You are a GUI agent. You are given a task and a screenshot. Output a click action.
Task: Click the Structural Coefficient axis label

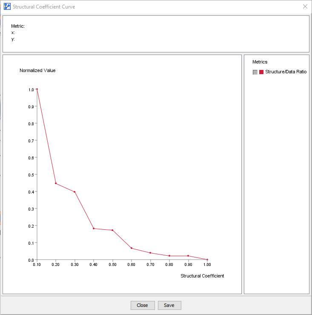202,276
